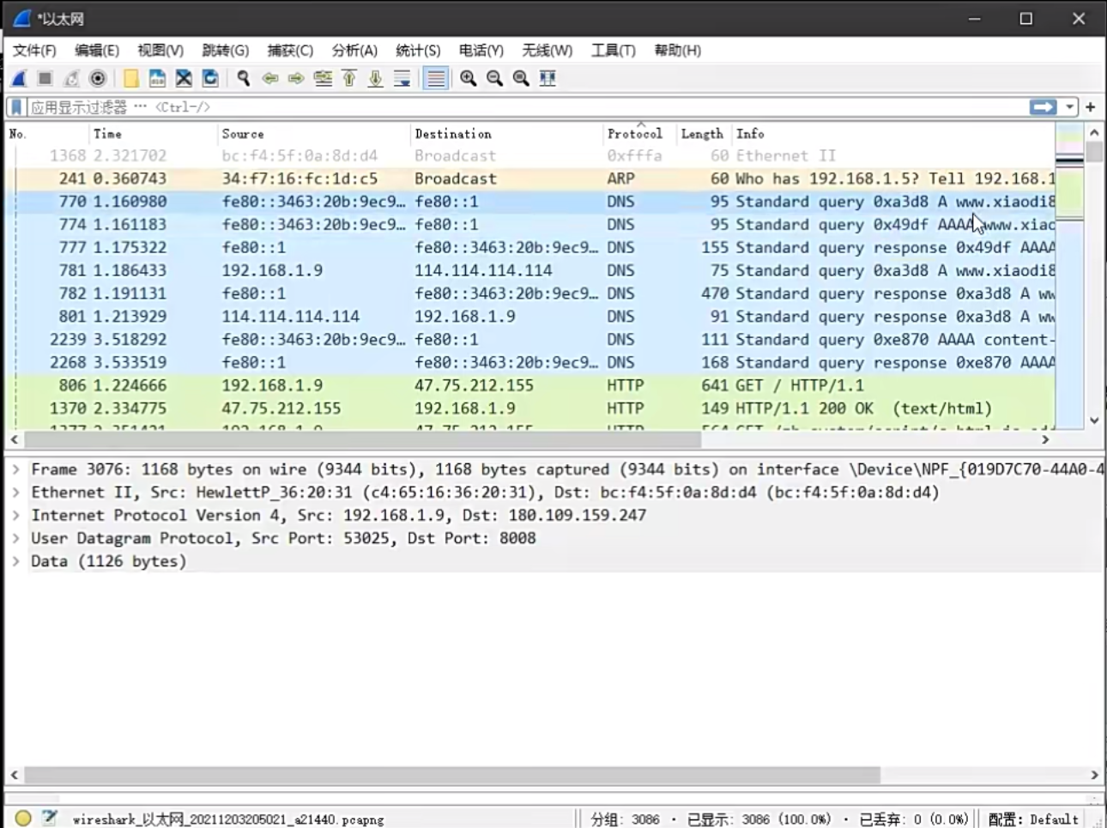Sort by the Length column header

(704, 134)
